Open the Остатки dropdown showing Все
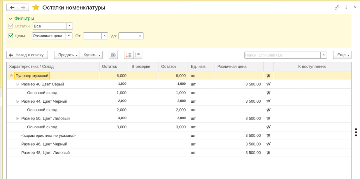Screen dimensions: 360x179 coord(70,26)
